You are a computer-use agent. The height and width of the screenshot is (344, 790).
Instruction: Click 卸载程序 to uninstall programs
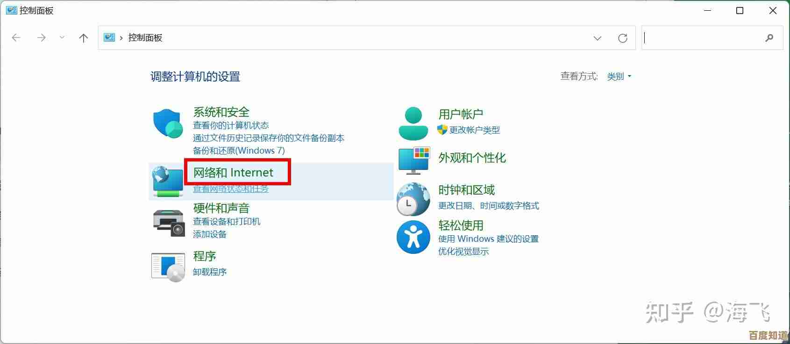(x=210, y=272)
